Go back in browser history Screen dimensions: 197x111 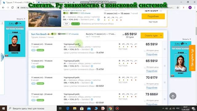(3, 7)
